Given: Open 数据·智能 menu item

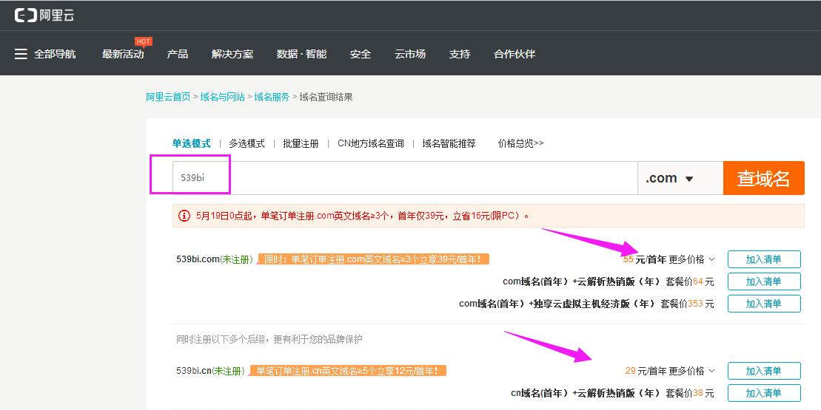Looking at the screenshot, I should 301,54.
